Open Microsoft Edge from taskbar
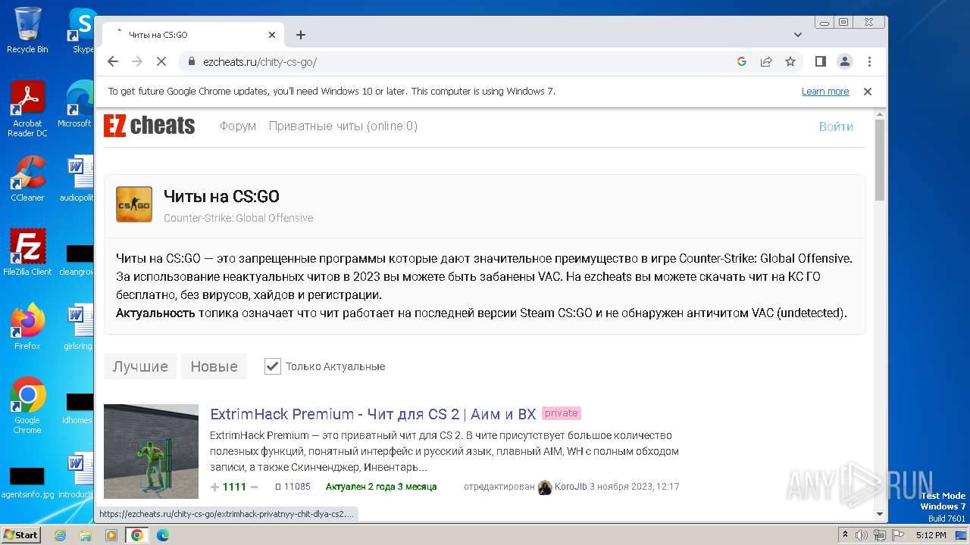The width and height of the screenshot is (970, 545). 162,535
